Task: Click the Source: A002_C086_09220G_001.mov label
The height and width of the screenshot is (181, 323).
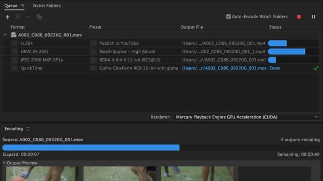Action: pos(43,140)
